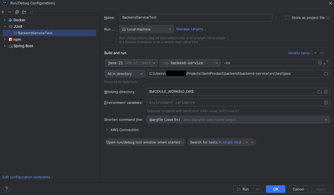Open the All in directory dropdown
This screenshot has width=334, height=195.
point(125,74)
